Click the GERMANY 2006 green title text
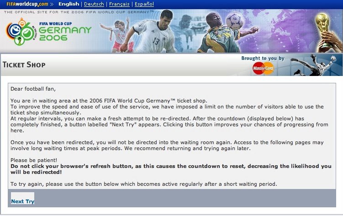The height and width of the screenshot is (216, 343). pos(65,34)
